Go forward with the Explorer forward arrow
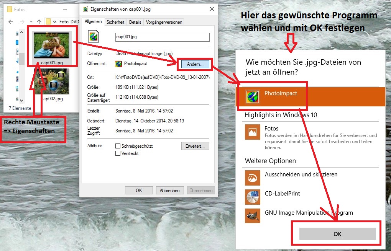The image size is (391, 251). click(22, 22)
